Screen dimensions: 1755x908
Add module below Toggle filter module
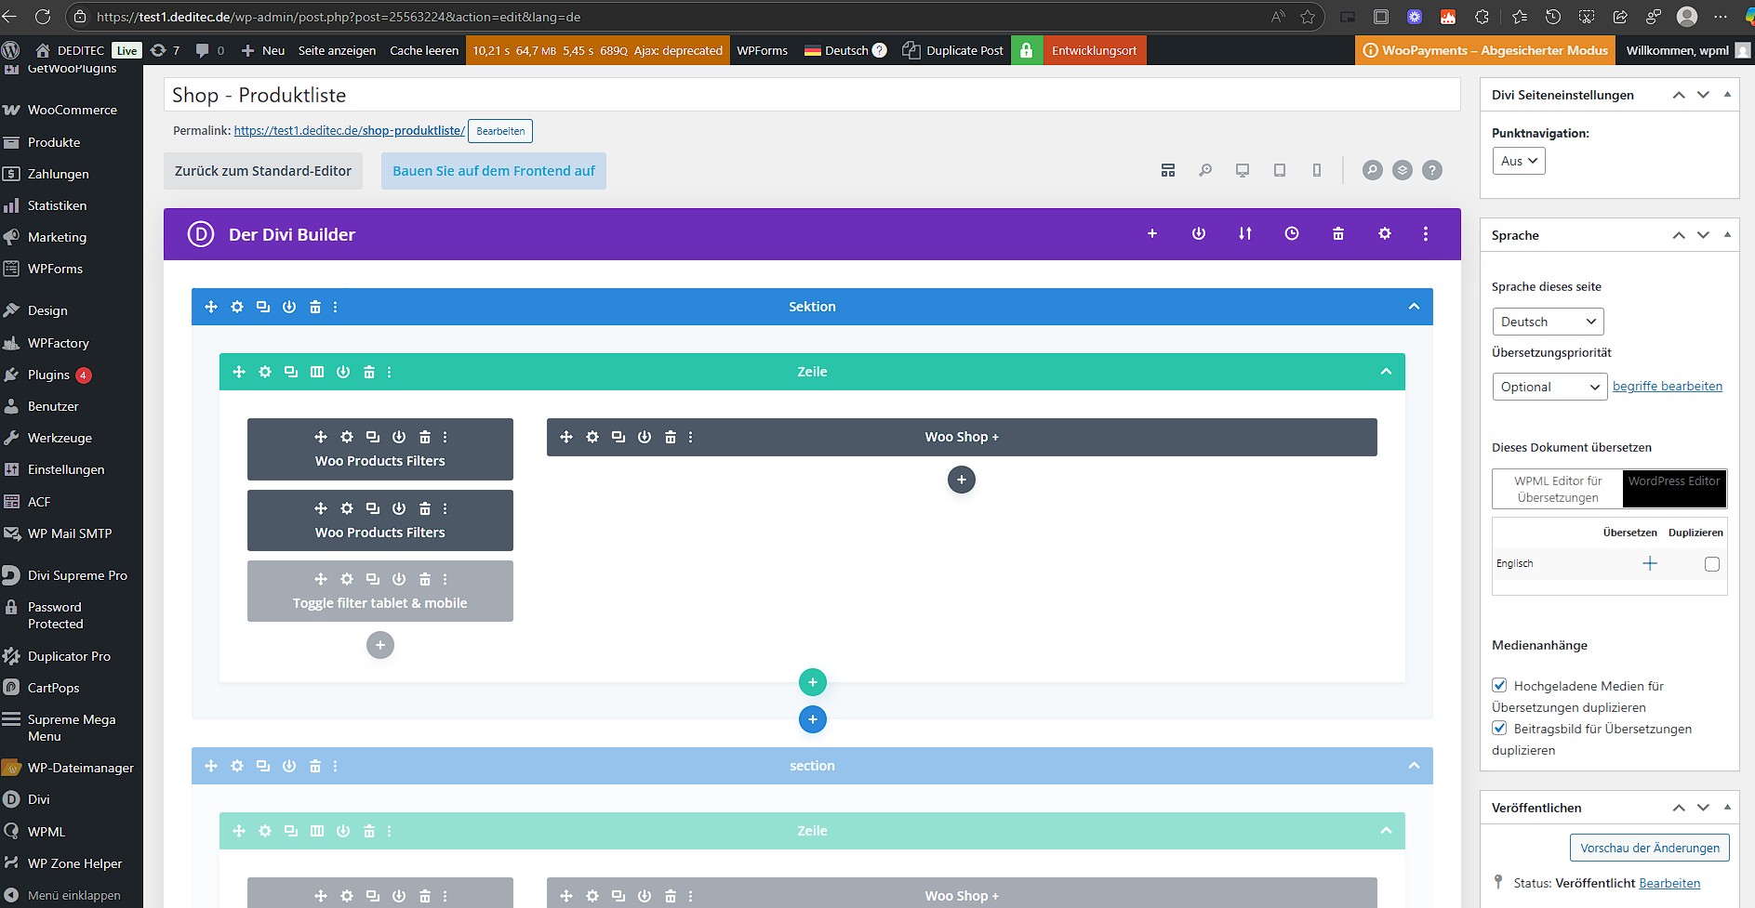click(x=380, y=645)
